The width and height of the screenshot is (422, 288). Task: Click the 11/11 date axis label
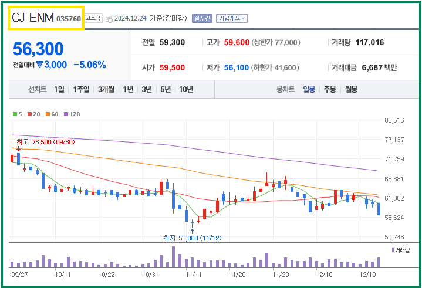193,275
